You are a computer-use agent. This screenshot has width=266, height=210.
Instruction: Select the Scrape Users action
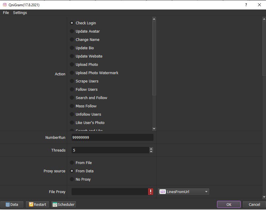pos(84,81)
